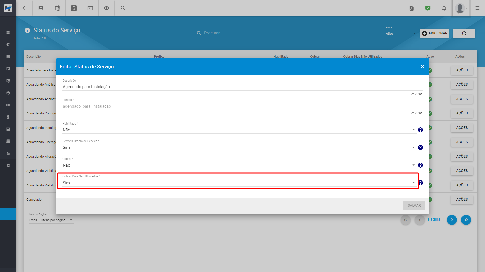
Task: Click the ADICIONAR button
Action: tap(434, 33)
